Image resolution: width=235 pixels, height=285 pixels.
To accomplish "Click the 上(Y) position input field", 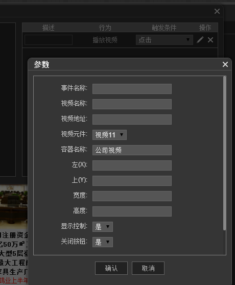I will (132, 181).
